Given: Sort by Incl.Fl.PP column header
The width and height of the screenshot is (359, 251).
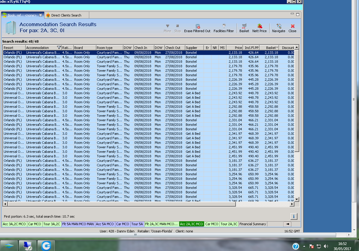Looking at the screenshot, I should pos(251,48).
